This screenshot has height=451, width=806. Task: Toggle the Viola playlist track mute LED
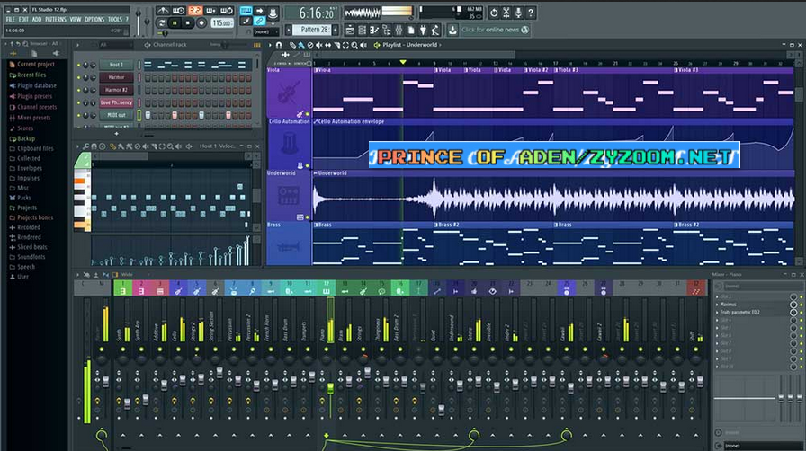[x=308, y=114]
